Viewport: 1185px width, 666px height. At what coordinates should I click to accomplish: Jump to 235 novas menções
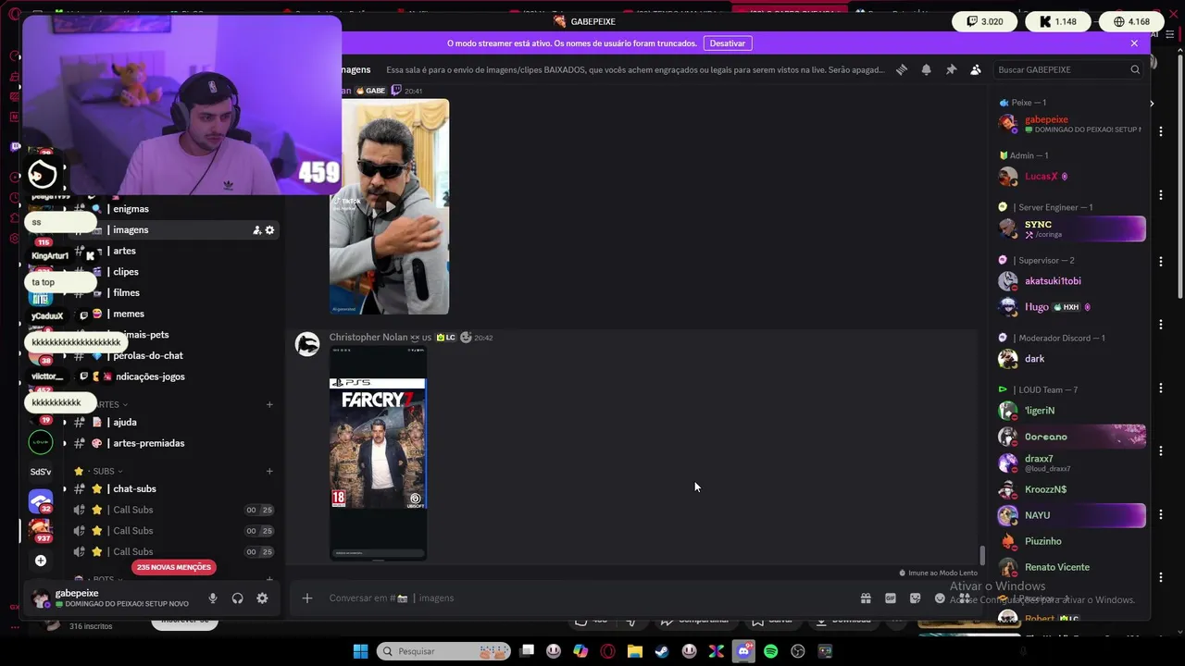[174, 567]
